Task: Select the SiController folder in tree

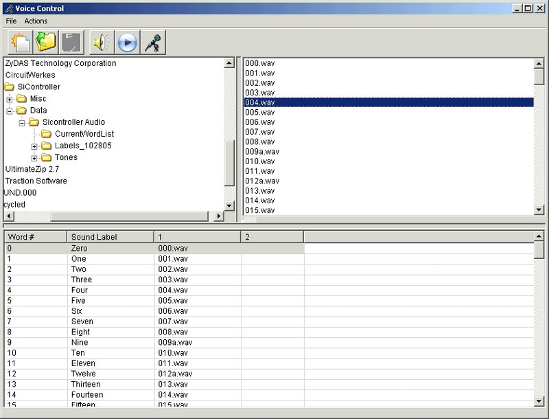Action: 38,87
